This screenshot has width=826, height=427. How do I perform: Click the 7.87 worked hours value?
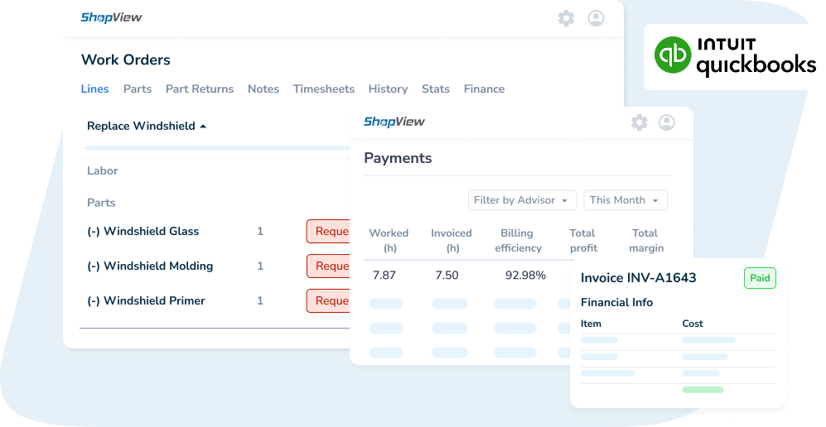(x=384, y=275)
